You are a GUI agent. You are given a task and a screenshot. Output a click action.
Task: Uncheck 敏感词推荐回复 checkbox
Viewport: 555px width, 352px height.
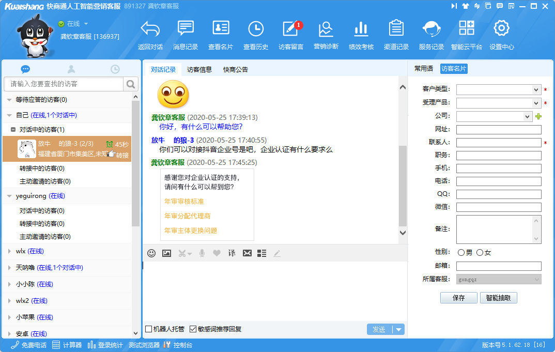tap(193, 329)
